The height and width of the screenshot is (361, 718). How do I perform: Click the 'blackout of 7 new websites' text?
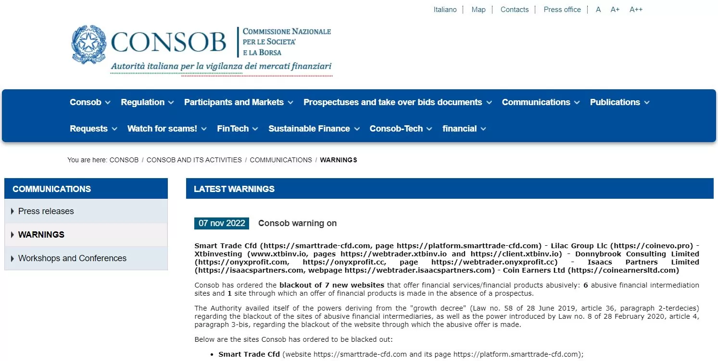332,285
